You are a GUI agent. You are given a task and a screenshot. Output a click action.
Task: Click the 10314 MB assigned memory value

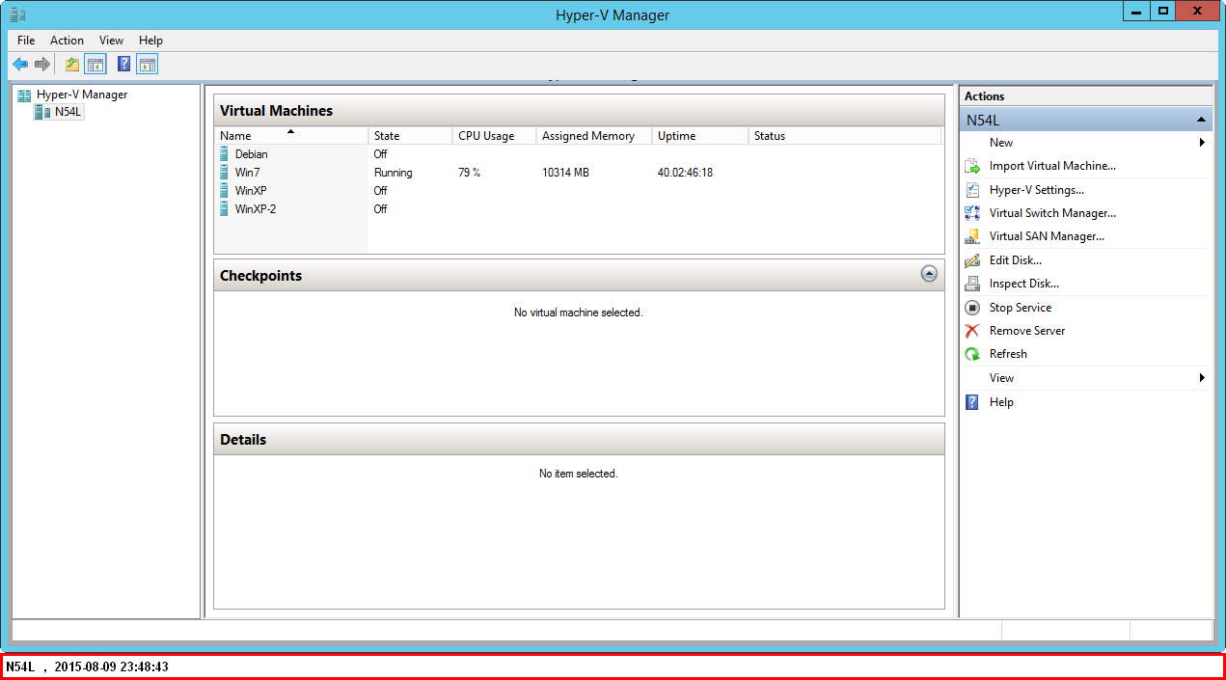(x=565, y=173)
